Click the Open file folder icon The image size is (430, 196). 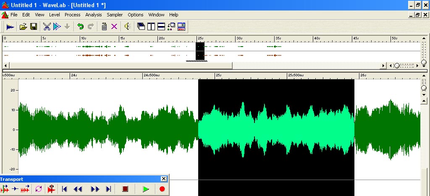pyautogui.click(x=23, y=27)
